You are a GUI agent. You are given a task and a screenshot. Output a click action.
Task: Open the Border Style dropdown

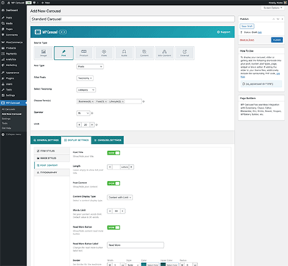(133, 265)
